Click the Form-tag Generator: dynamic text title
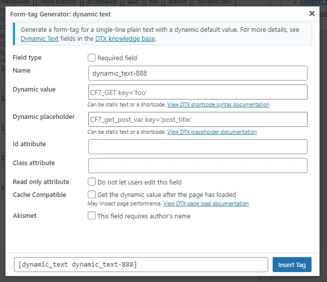This screenshot has height=282, width=327. [60, 14]
